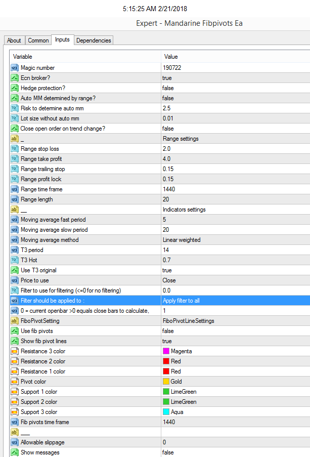Click the Filter to use for filtering label

(71, 290)
